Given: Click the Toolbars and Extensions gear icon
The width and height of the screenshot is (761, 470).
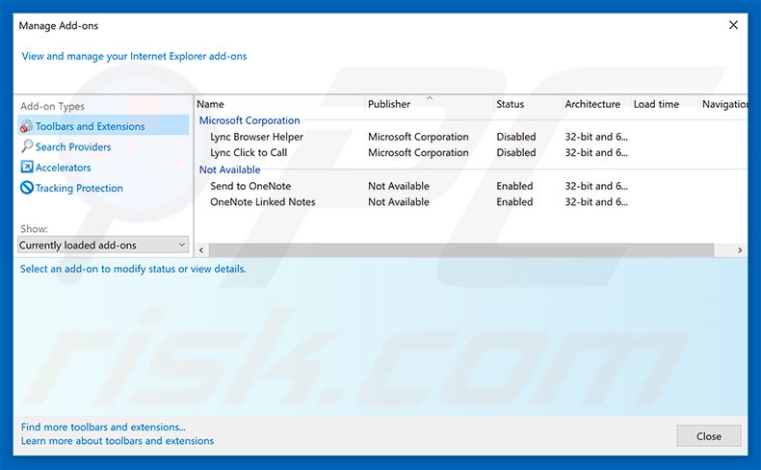Looking at the screenshot, I should (x=26, y=126).
